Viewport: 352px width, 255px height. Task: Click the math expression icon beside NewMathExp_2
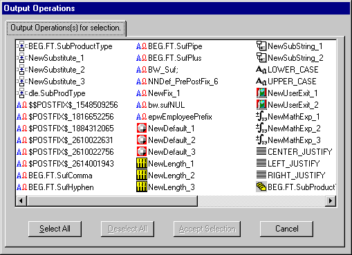click(261, 129)
